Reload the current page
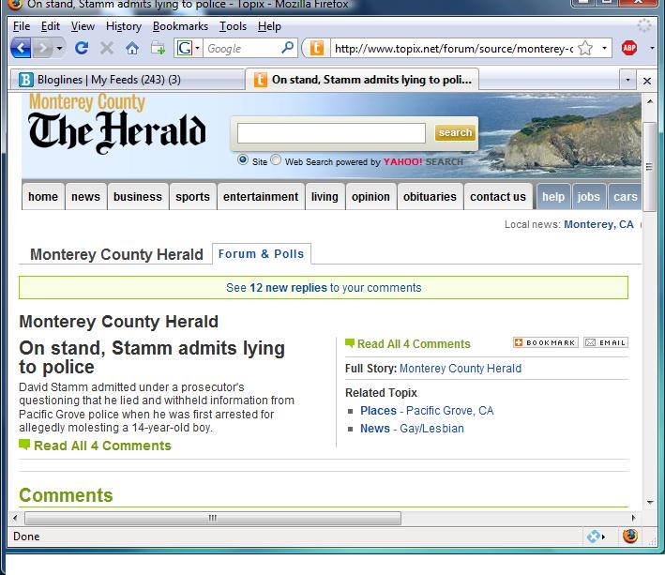The width and height of the screenshot is (665, 575). pyautogui.click(x=82, y=48)
